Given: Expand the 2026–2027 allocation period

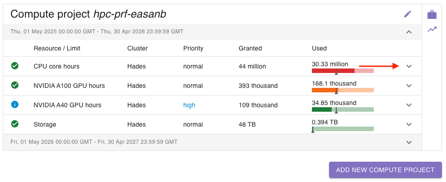Looking at the screenshot, I should (409, 142).
